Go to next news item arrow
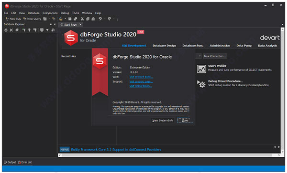The image size is (287, 173). click(279, 147)
